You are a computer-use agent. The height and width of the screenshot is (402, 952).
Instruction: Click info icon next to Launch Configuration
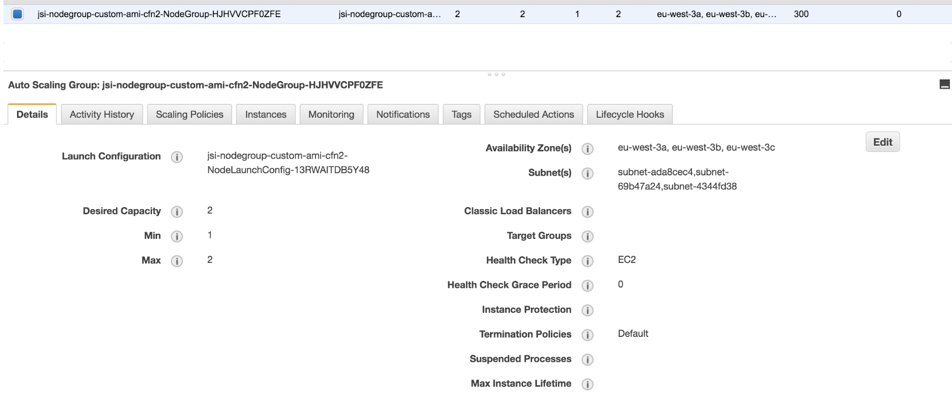(177, 157)
